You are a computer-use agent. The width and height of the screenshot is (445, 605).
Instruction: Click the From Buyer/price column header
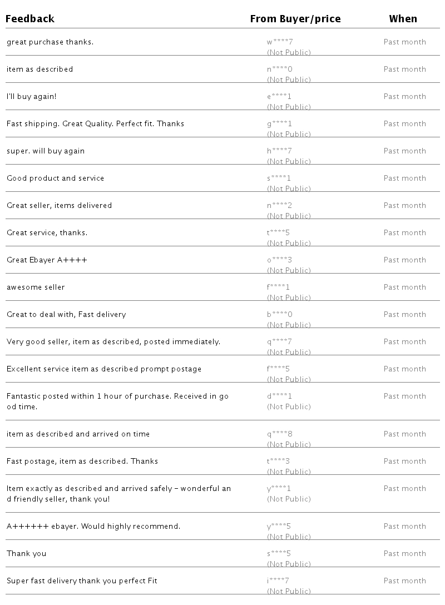click(x=295, y=19)
